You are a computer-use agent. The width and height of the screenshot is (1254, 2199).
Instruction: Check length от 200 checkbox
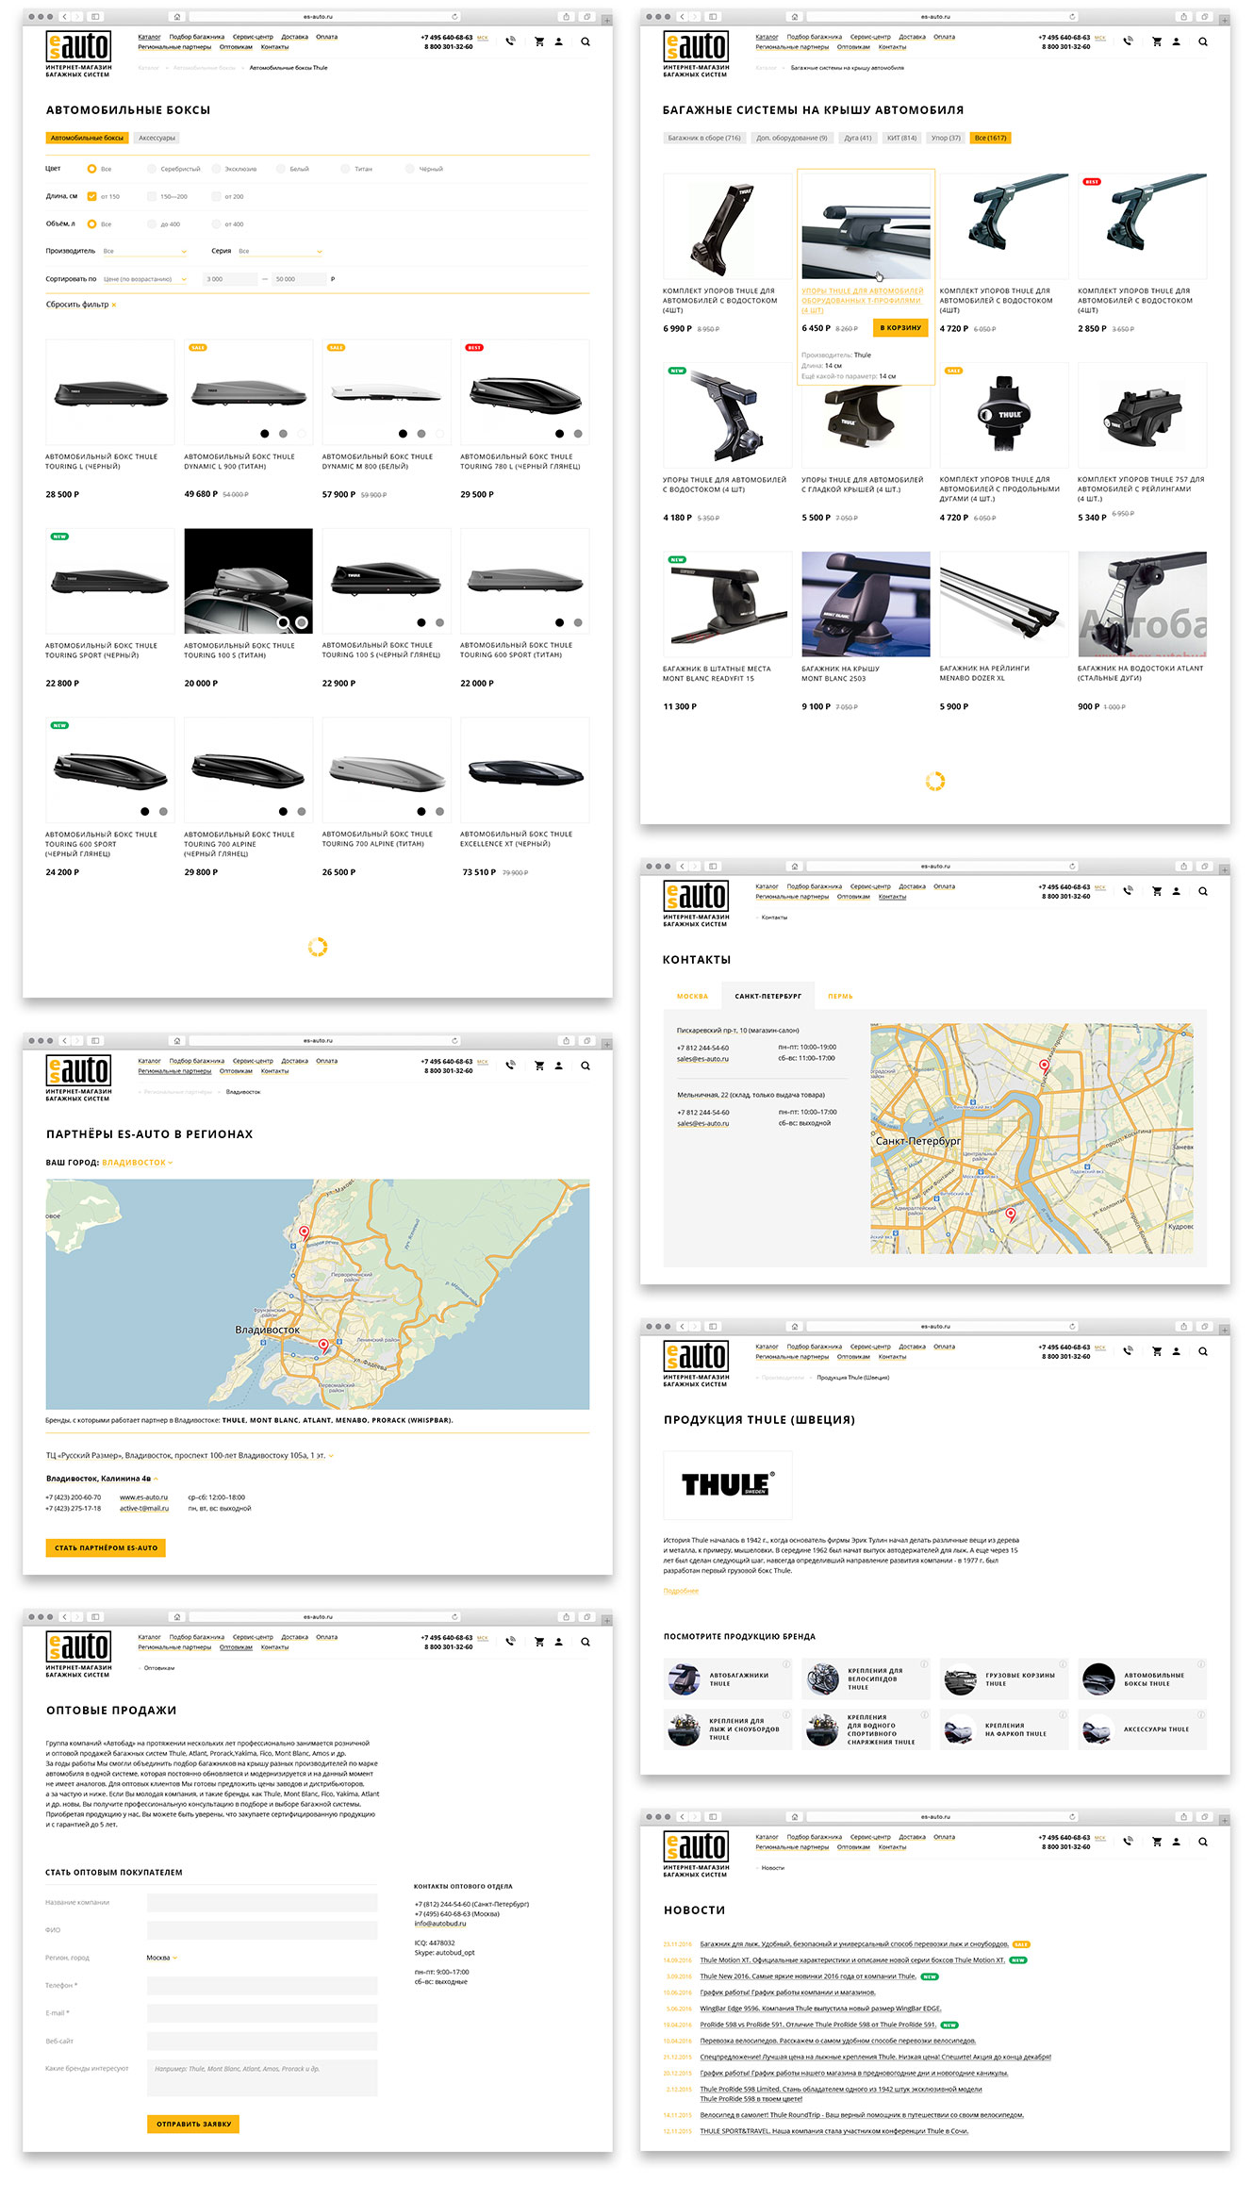coord(216,196)
